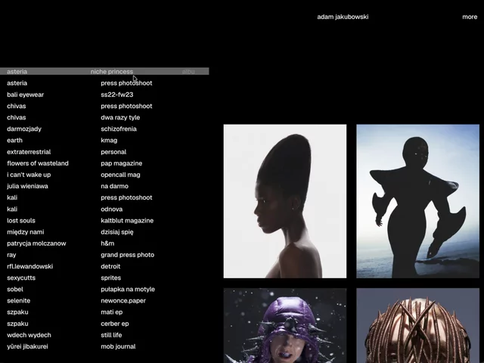
Task: Open the silhouette figure by the sea thumbnail
Action: click(417, 201)
